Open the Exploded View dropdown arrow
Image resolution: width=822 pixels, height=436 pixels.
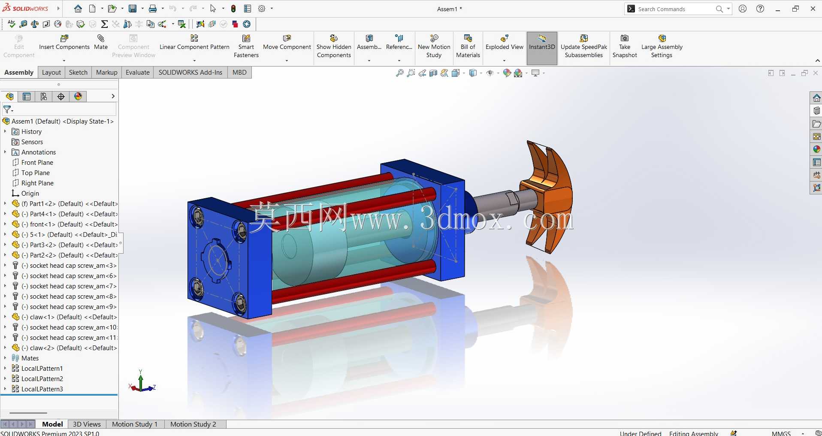[505, 61]
